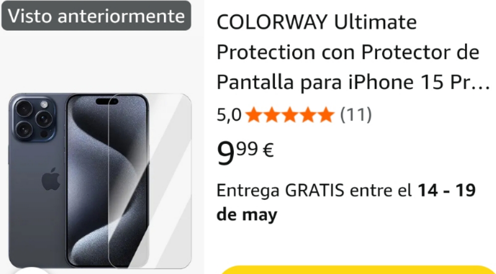Click the euro currency symbol in price
Screen dimensions: 496x274
pyautogui.click(x=268, y=150)
